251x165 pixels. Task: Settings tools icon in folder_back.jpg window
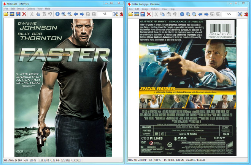[240, 14]
